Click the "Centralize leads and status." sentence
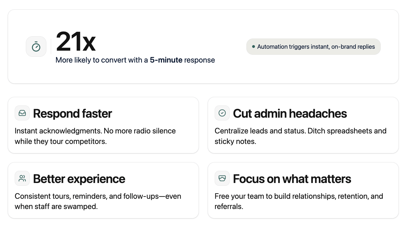 (x=260, y=131)
